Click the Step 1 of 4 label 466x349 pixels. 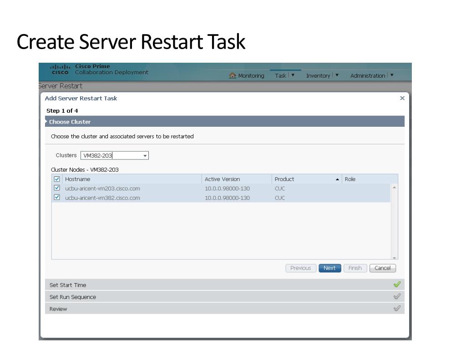tap(62, 111)
